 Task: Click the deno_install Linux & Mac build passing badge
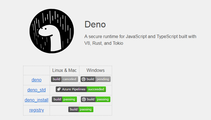pos(64,99)
